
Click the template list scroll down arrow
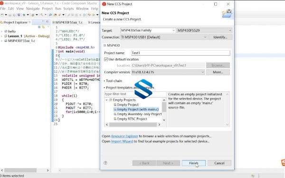(x=164, y=120)
